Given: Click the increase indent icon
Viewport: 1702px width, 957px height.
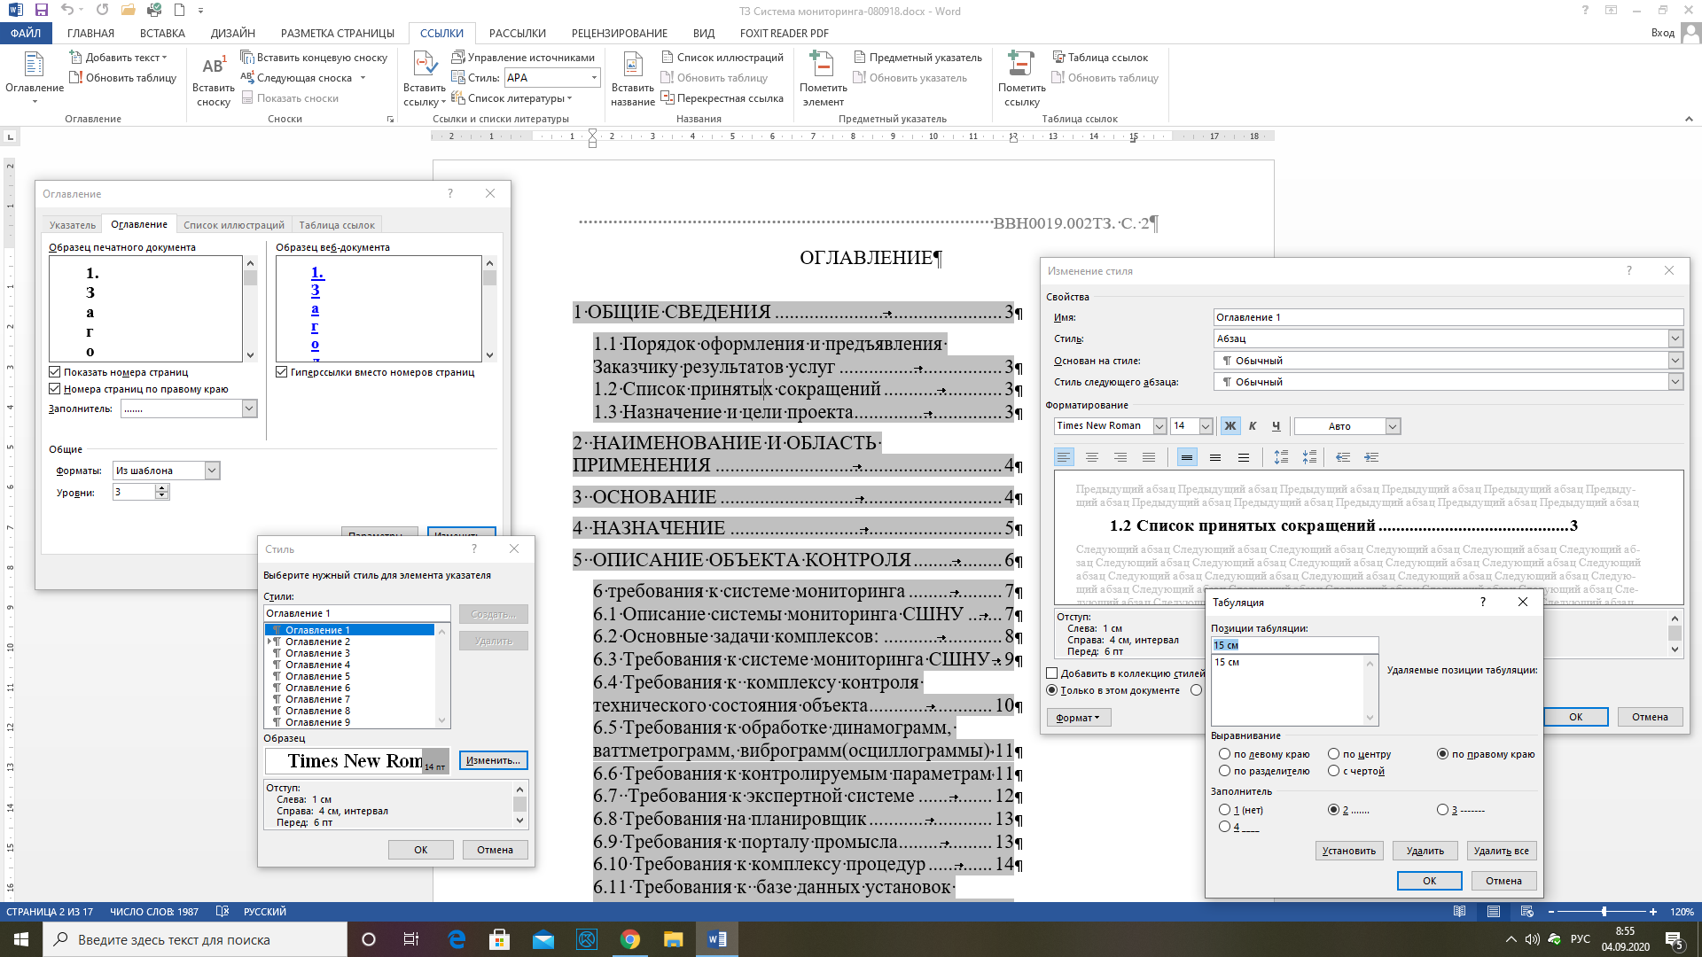Looking at the screenshot, I should pyautogui.click(x=1371, y=457).
